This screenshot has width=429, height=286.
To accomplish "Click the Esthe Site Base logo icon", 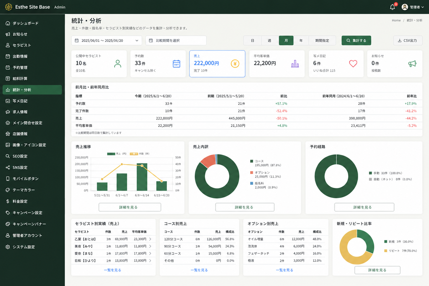I will coord(9,7).
